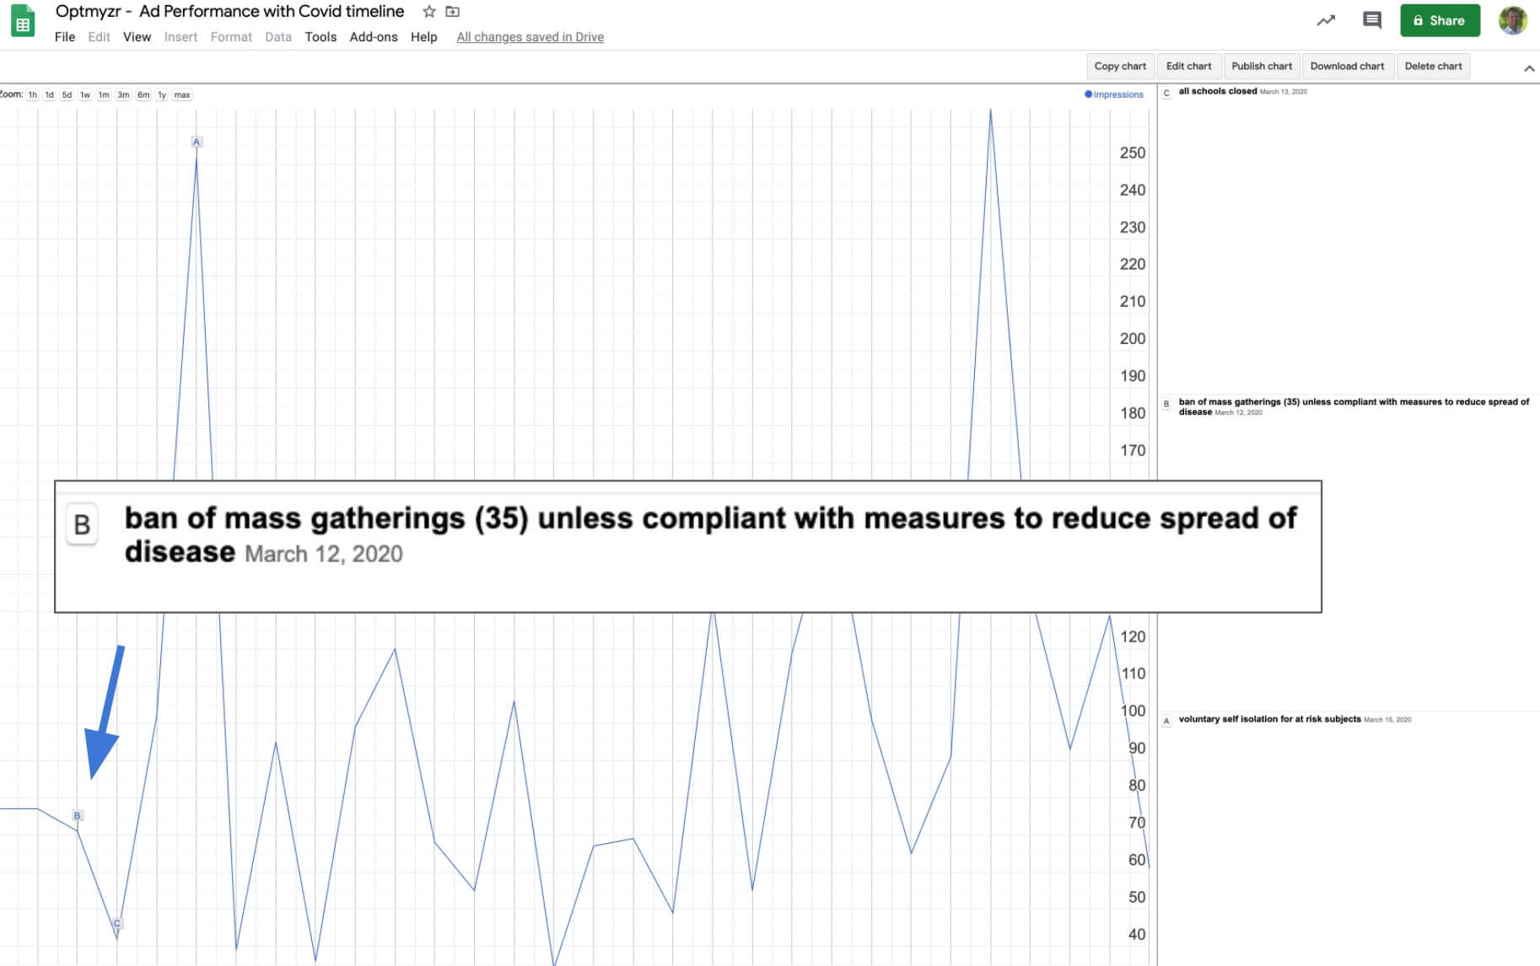The width and height of the screenshot is (1540, 966).
Task: Click All changes saved in Drive link
Action: [530, 37]
